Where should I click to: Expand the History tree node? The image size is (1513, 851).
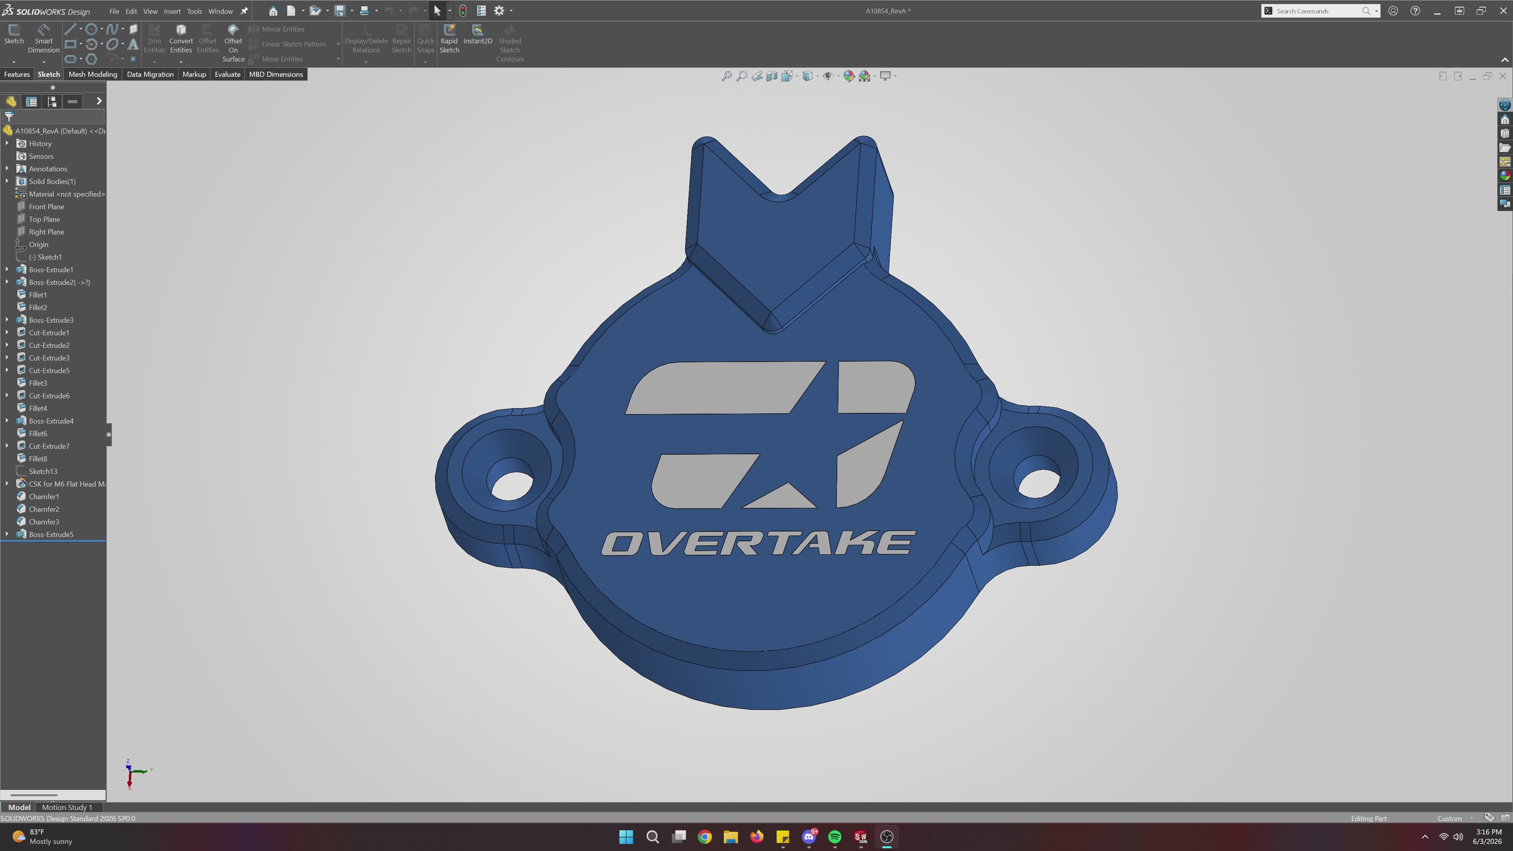point(7,143)
